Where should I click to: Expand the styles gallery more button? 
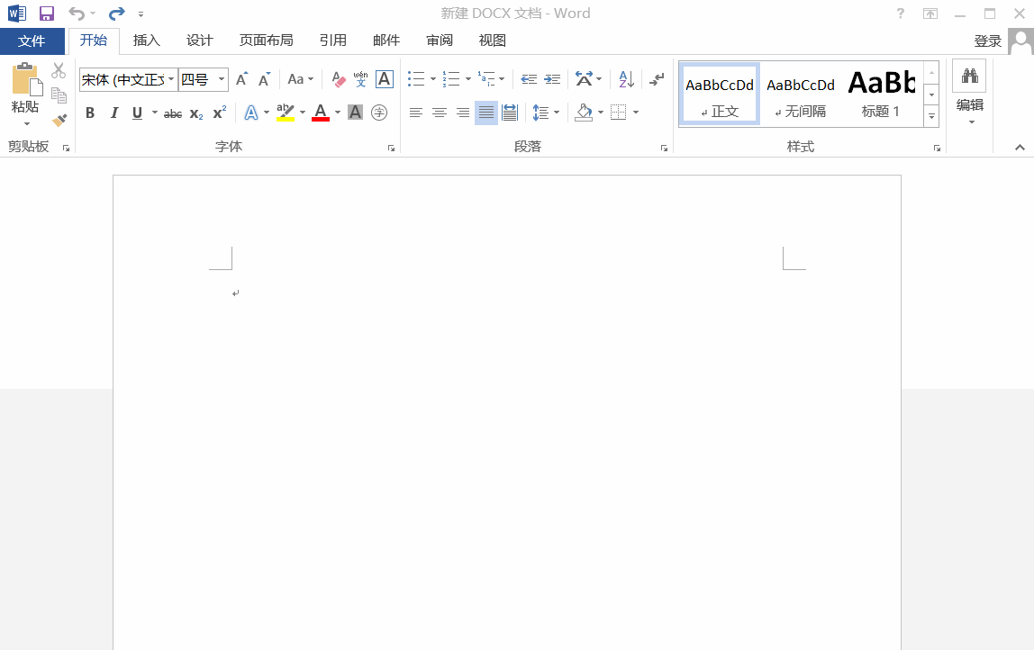(x=932, y=116)
